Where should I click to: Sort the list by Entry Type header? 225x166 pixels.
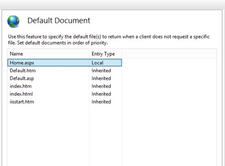(x=105, y=54)
